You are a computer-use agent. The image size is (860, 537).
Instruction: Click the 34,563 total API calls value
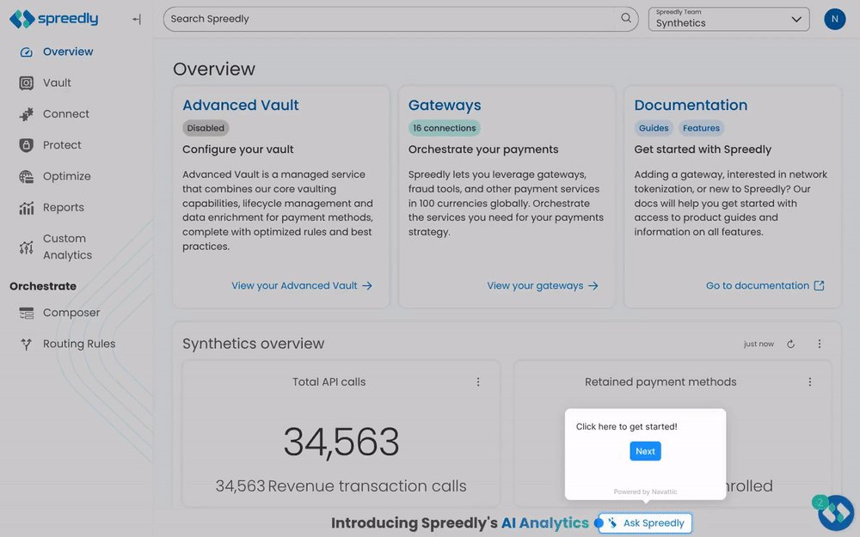click(x=341, y=442)
